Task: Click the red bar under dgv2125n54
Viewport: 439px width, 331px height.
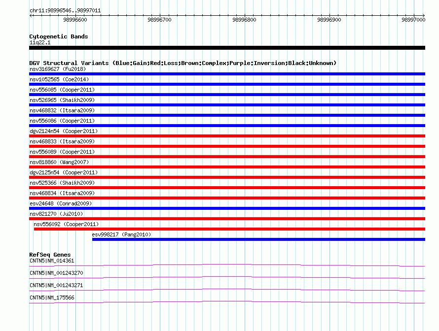Action: [x=227, y=177]
